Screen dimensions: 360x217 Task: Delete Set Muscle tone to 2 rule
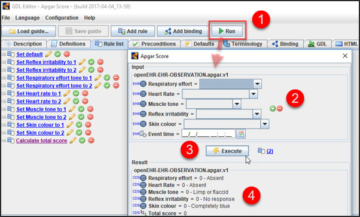pyautogui.click(x=90, y=117)
